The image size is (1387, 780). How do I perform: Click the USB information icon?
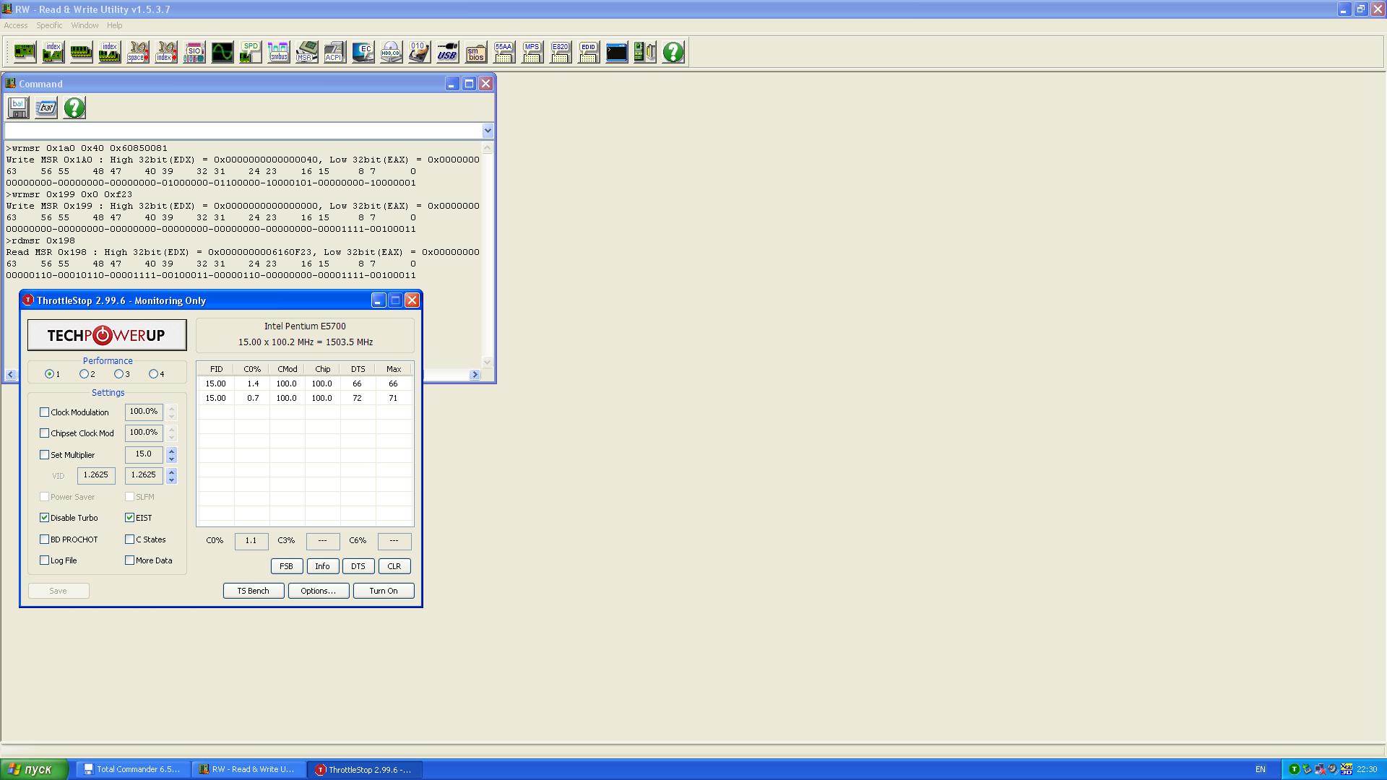point(447,52)
